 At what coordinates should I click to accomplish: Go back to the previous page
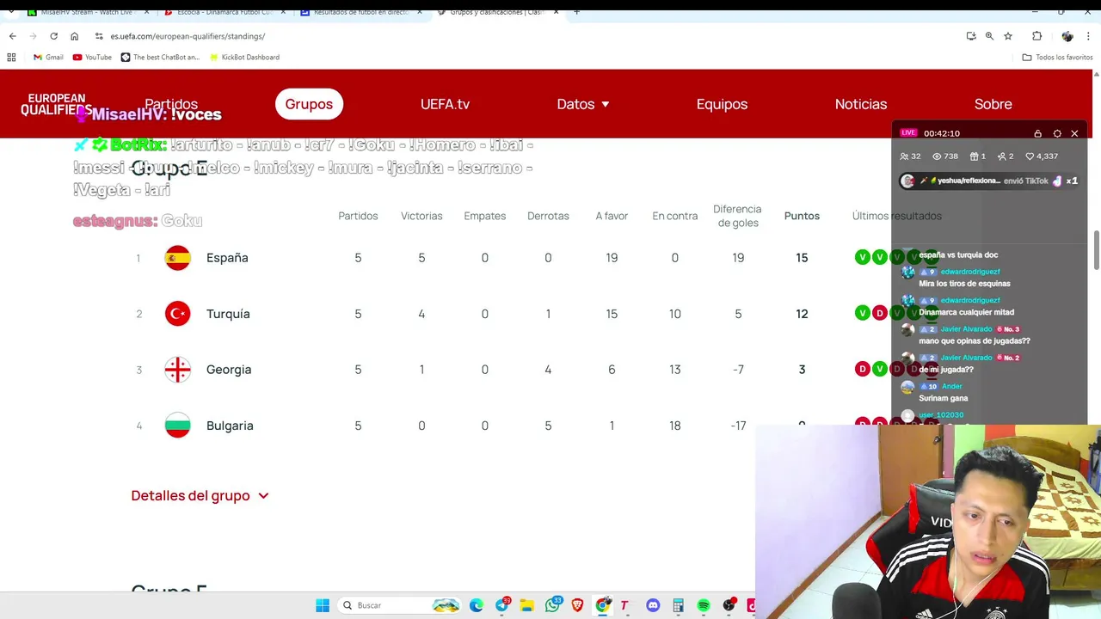[x=12, y=36]
